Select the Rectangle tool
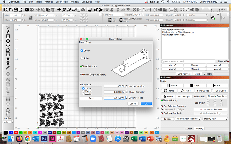 click(x=8, y=36)
